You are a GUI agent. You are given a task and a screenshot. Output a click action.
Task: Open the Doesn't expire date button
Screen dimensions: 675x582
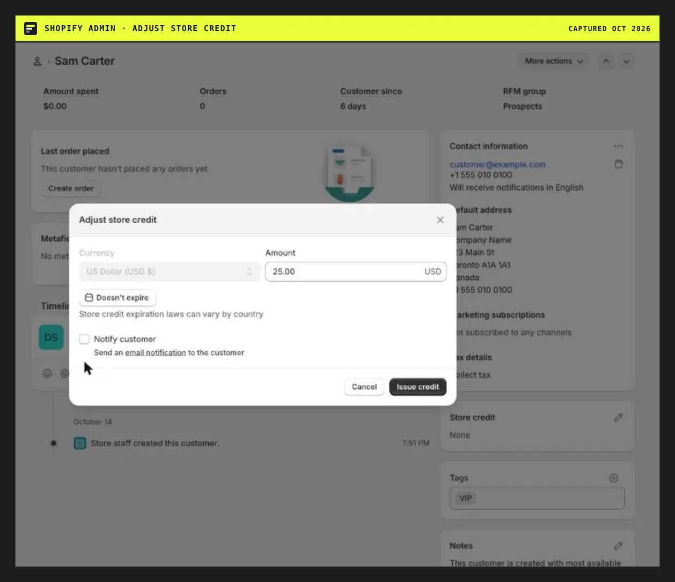coord(118,298)
